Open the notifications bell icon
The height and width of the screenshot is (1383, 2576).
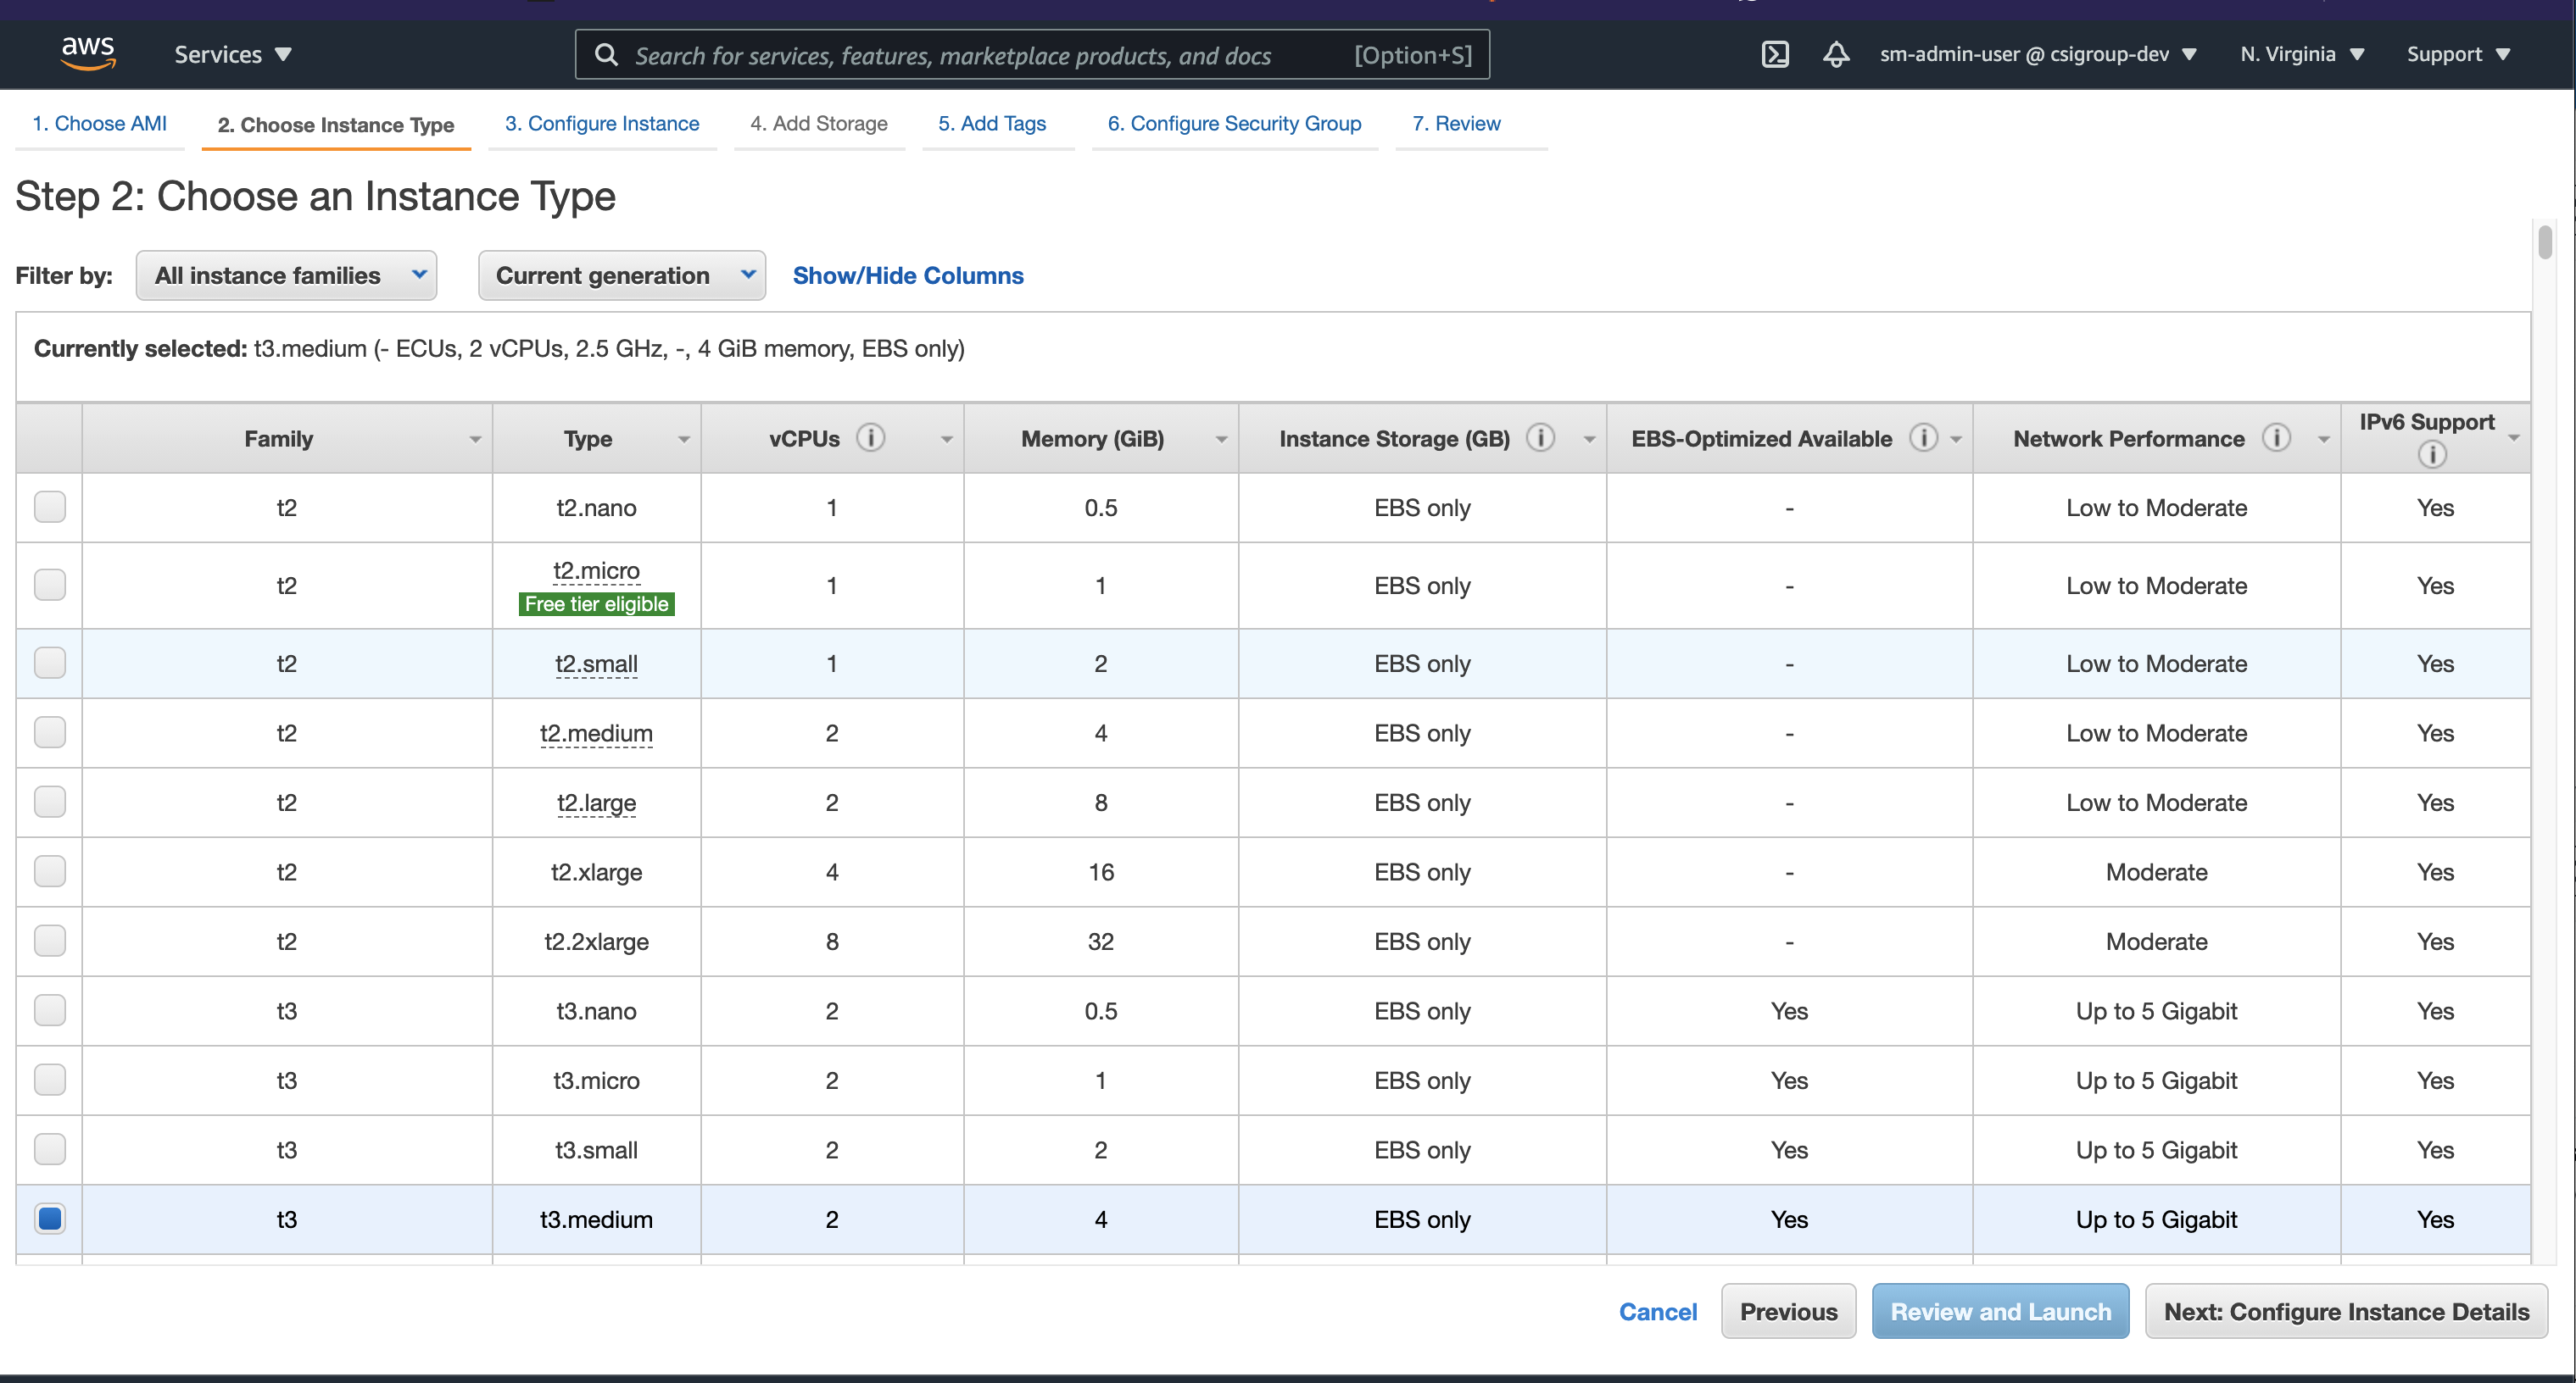(x=1835, y=54)
